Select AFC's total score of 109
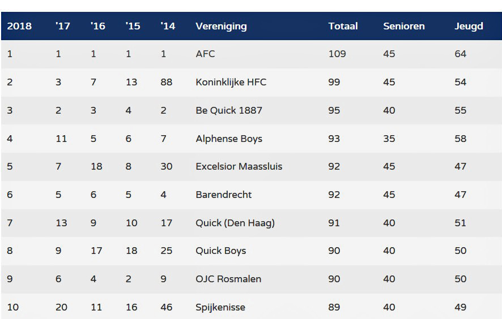Screen dimensions: 502x319 click(337, 54)
